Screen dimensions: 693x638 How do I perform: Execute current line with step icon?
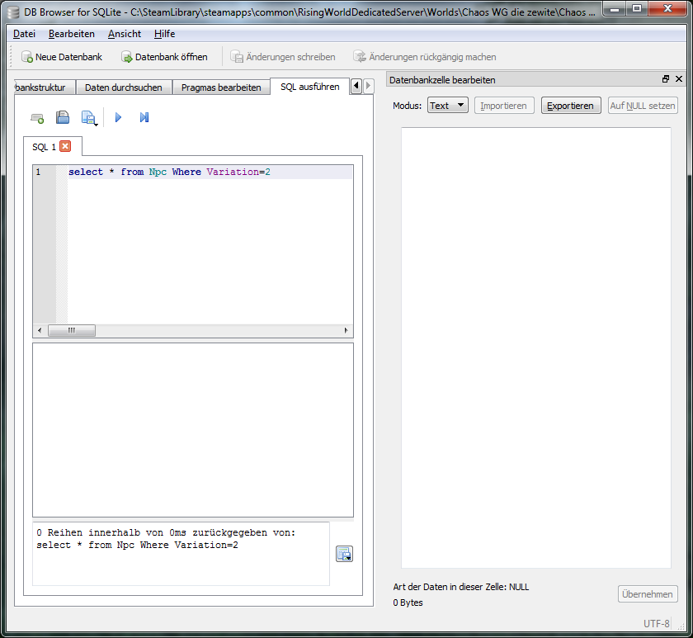tap(144, 118)
